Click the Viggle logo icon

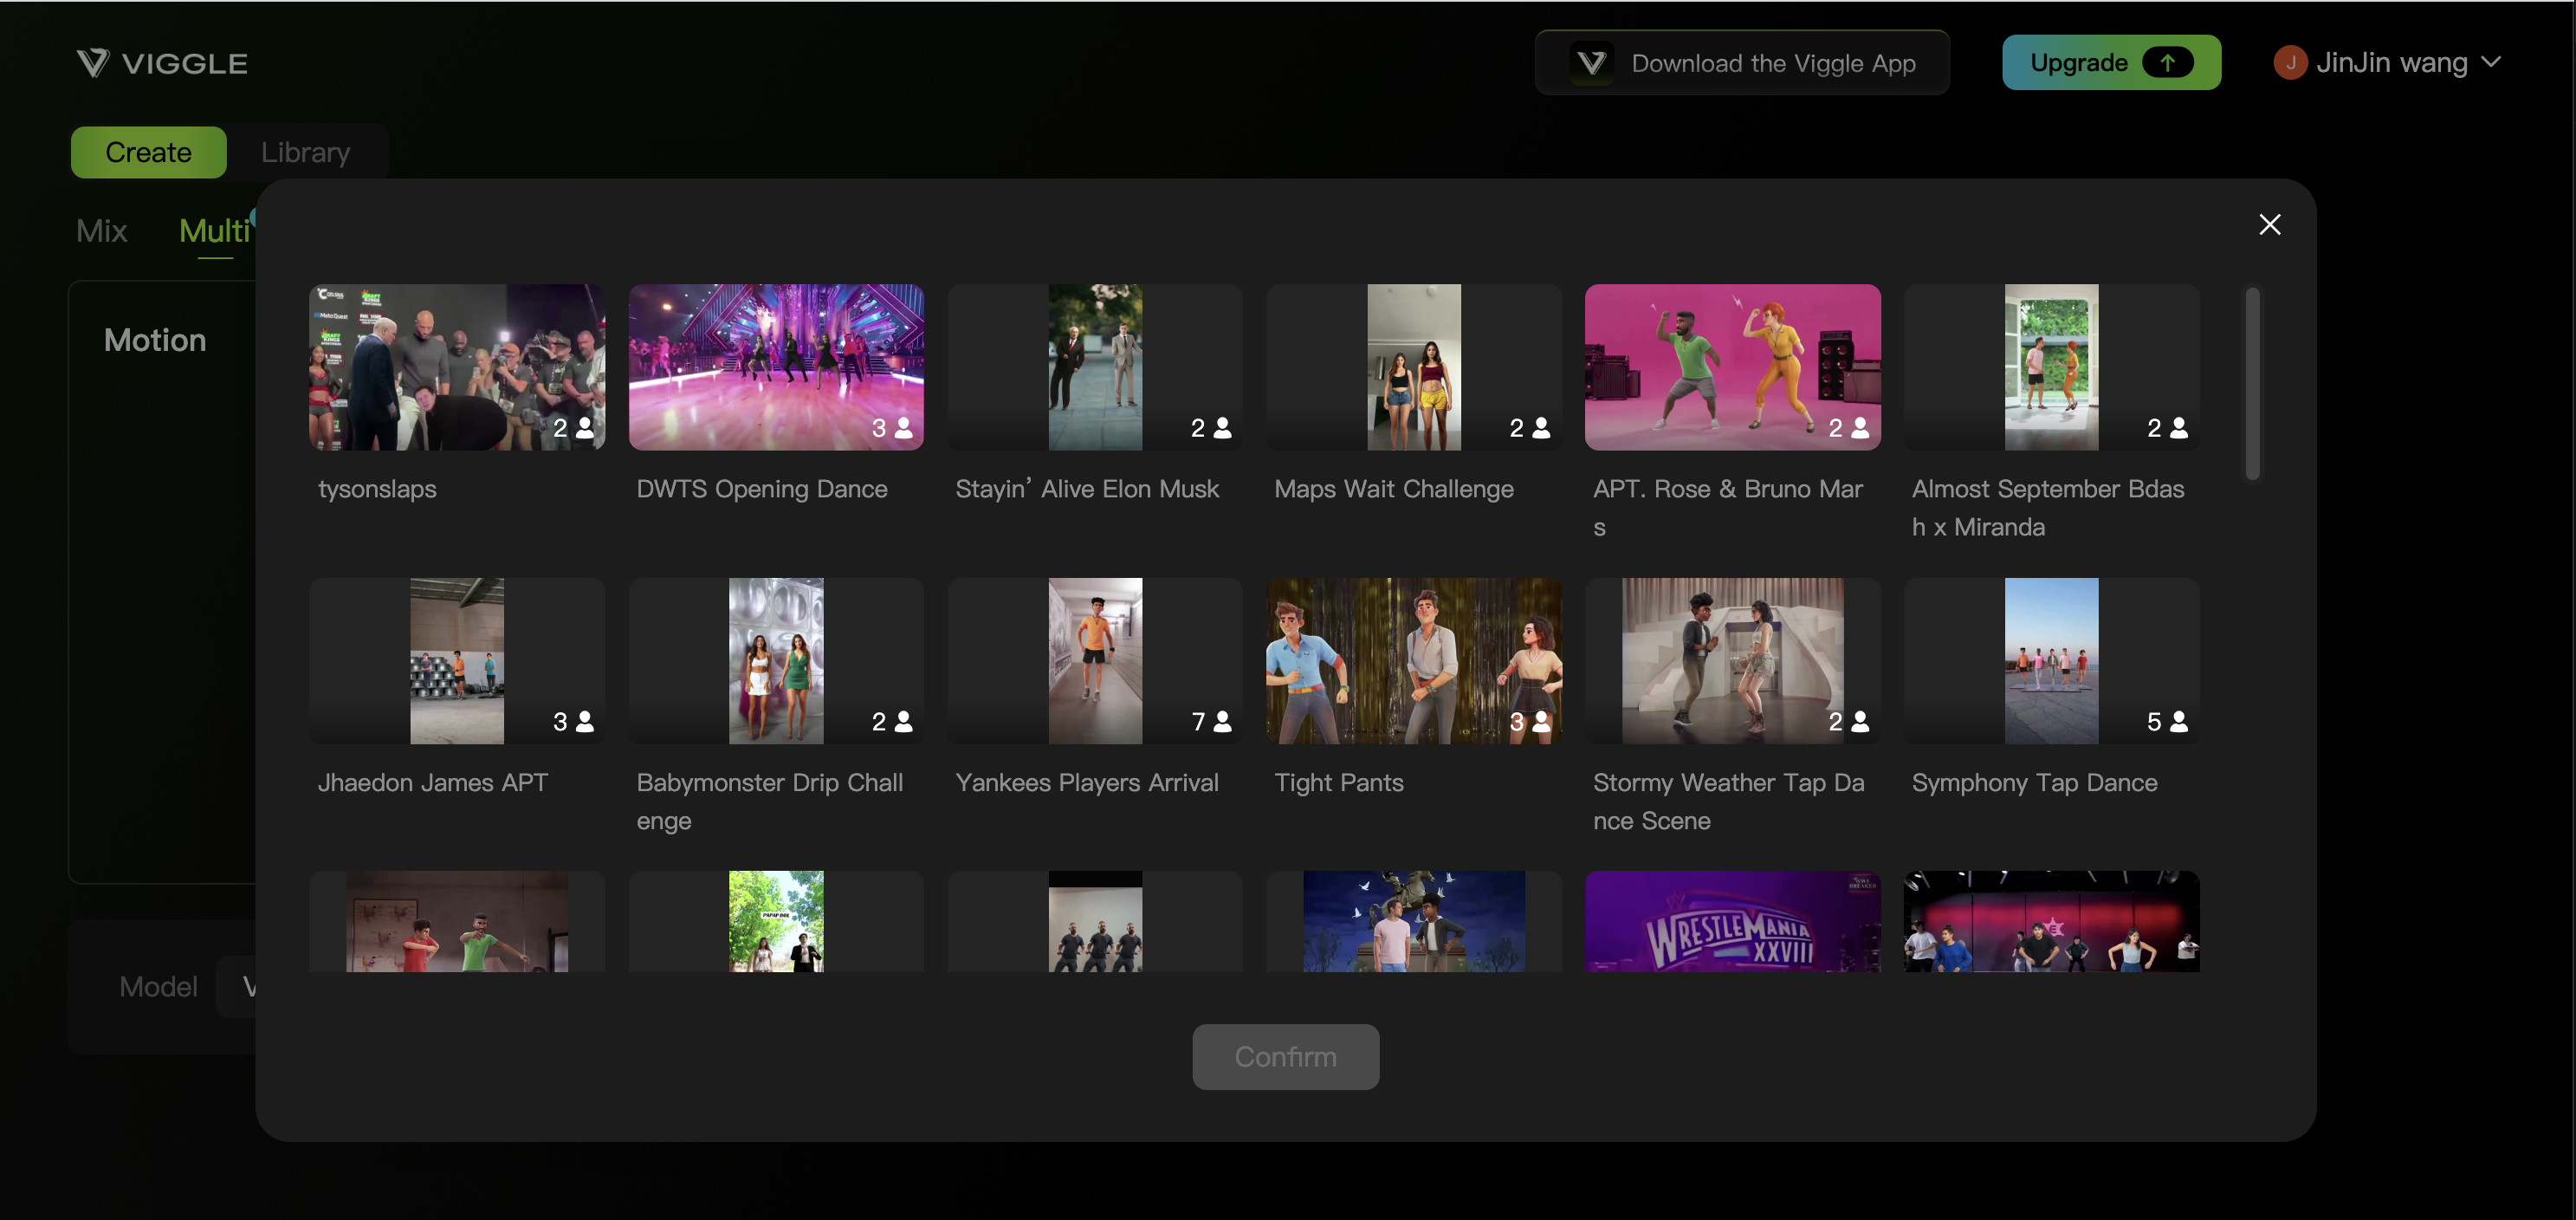point(93,63)
